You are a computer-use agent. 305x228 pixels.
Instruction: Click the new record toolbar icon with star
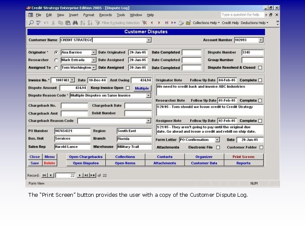tap(174, 23)
